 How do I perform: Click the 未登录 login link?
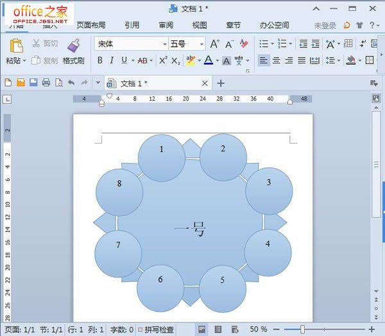325,26
